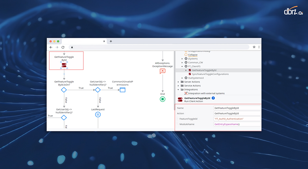
Task: Click the Server Actions folder icon
Action: coord(182,82)
